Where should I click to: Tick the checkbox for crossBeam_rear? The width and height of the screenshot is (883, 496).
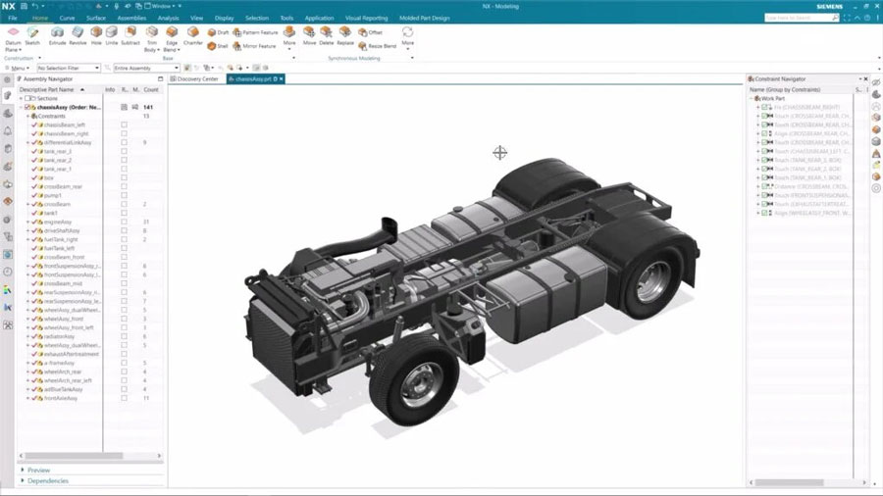pos(124,187)
